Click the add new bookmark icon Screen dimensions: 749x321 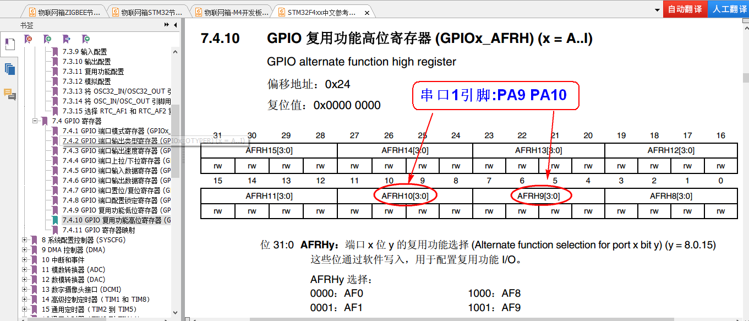48,39
